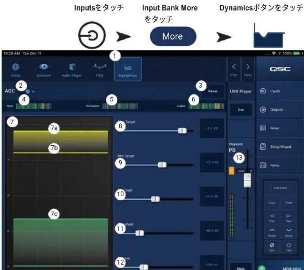
Task: Click the Zero button
Action: coord(272,247)
